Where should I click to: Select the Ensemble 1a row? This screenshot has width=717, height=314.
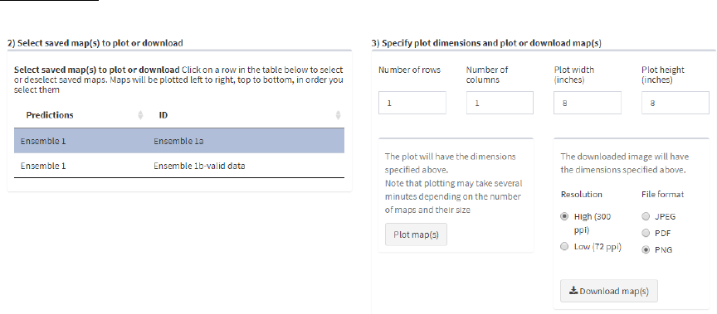pyautogui.click(x=179, y=141)
